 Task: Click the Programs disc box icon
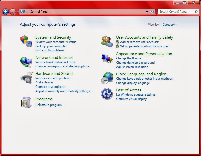pos(26,102)
